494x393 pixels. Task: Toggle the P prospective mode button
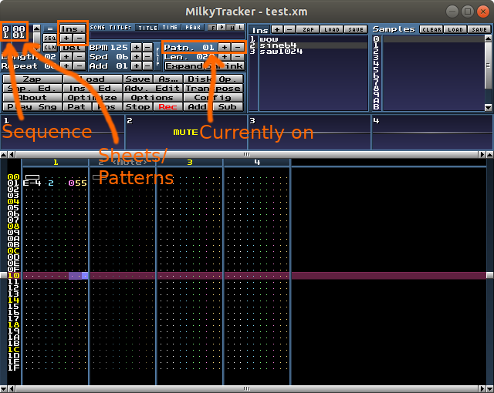[x=222, y=28]
